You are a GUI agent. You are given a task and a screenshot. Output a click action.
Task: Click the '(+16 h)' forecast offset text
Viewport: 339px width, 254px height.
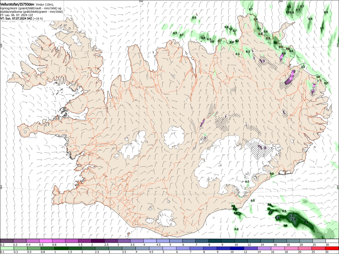point(38,19)
